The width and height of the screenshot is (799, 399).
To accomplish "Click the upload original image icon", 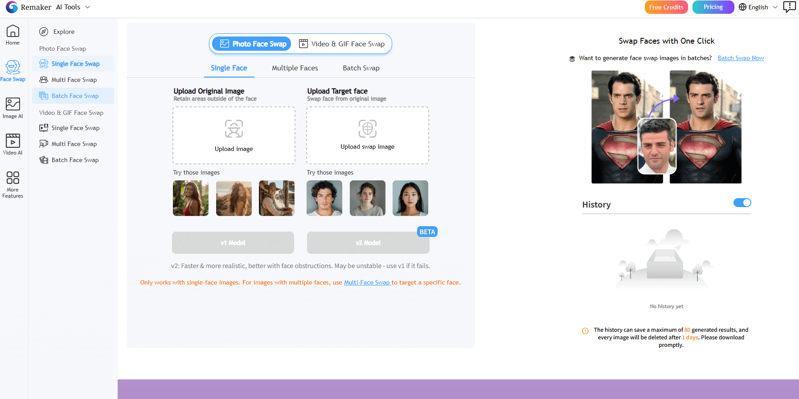I will click(x=234, y=129).
